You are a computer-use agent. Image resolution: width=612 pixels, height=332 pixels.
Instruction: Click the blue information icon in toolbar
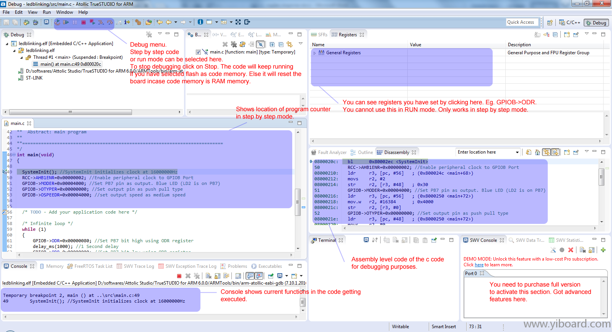(x=200, y=22)
